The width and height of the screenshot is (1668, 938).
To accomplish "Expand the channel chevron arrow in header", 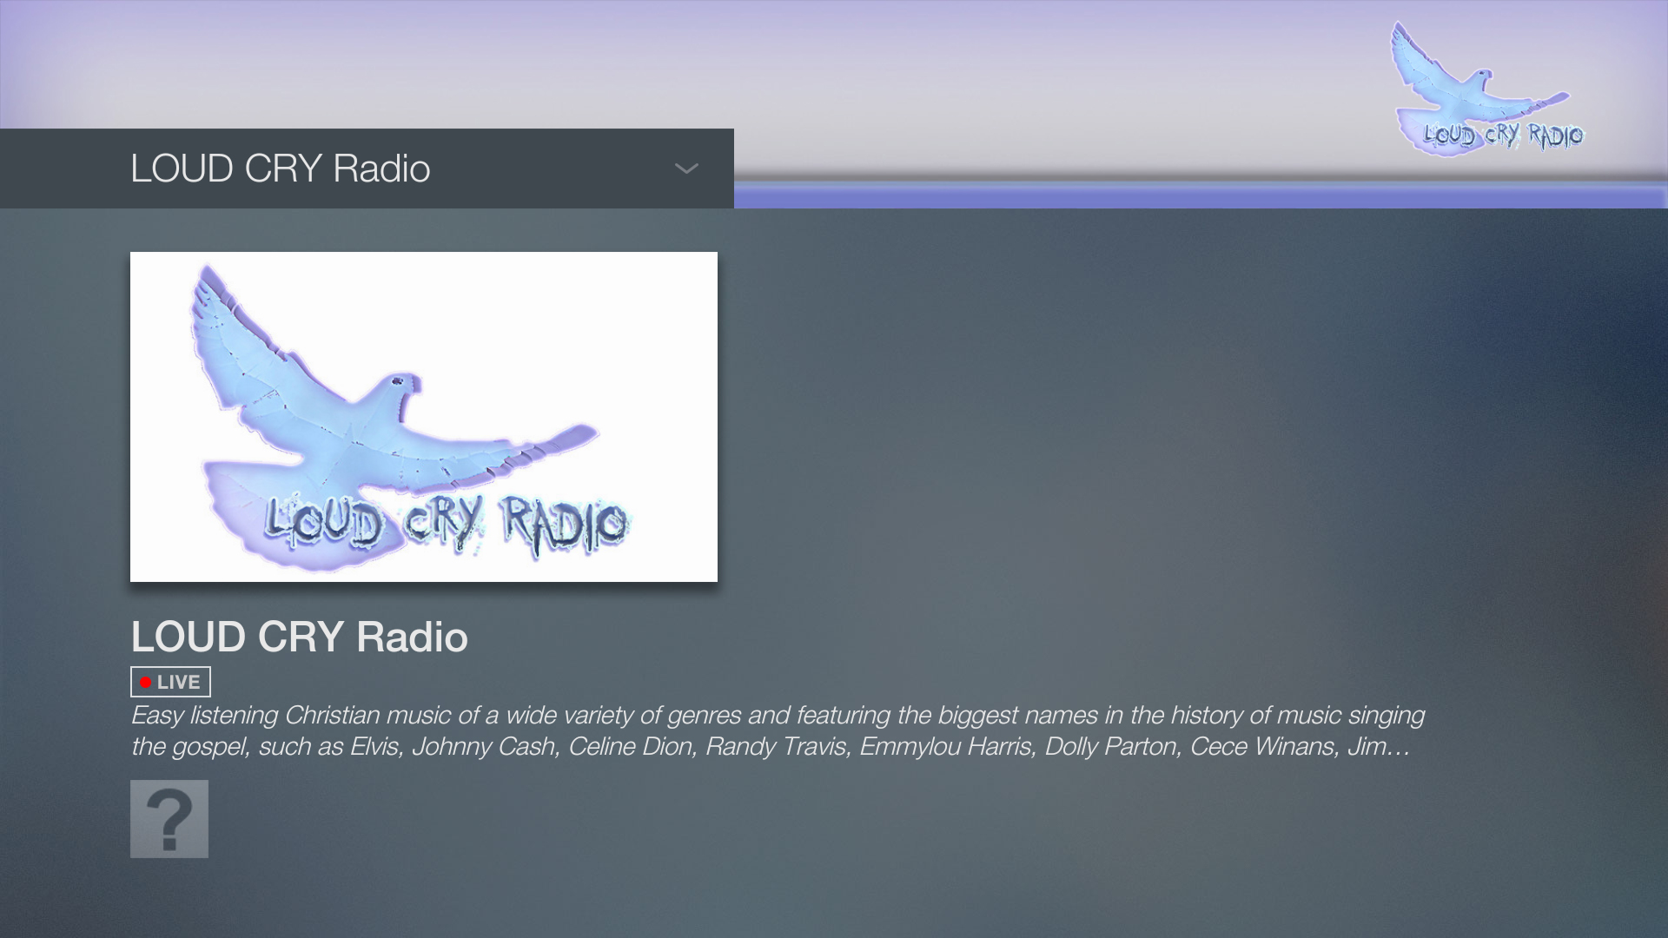I will tap(686, 168).
